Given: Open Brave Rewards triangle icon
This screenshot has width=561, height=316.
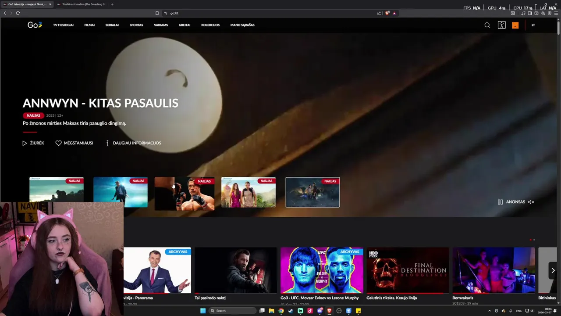Looking at the screenshot, I should 394,13.
